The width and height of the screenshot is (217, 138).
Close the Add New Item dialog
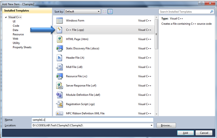210,3
